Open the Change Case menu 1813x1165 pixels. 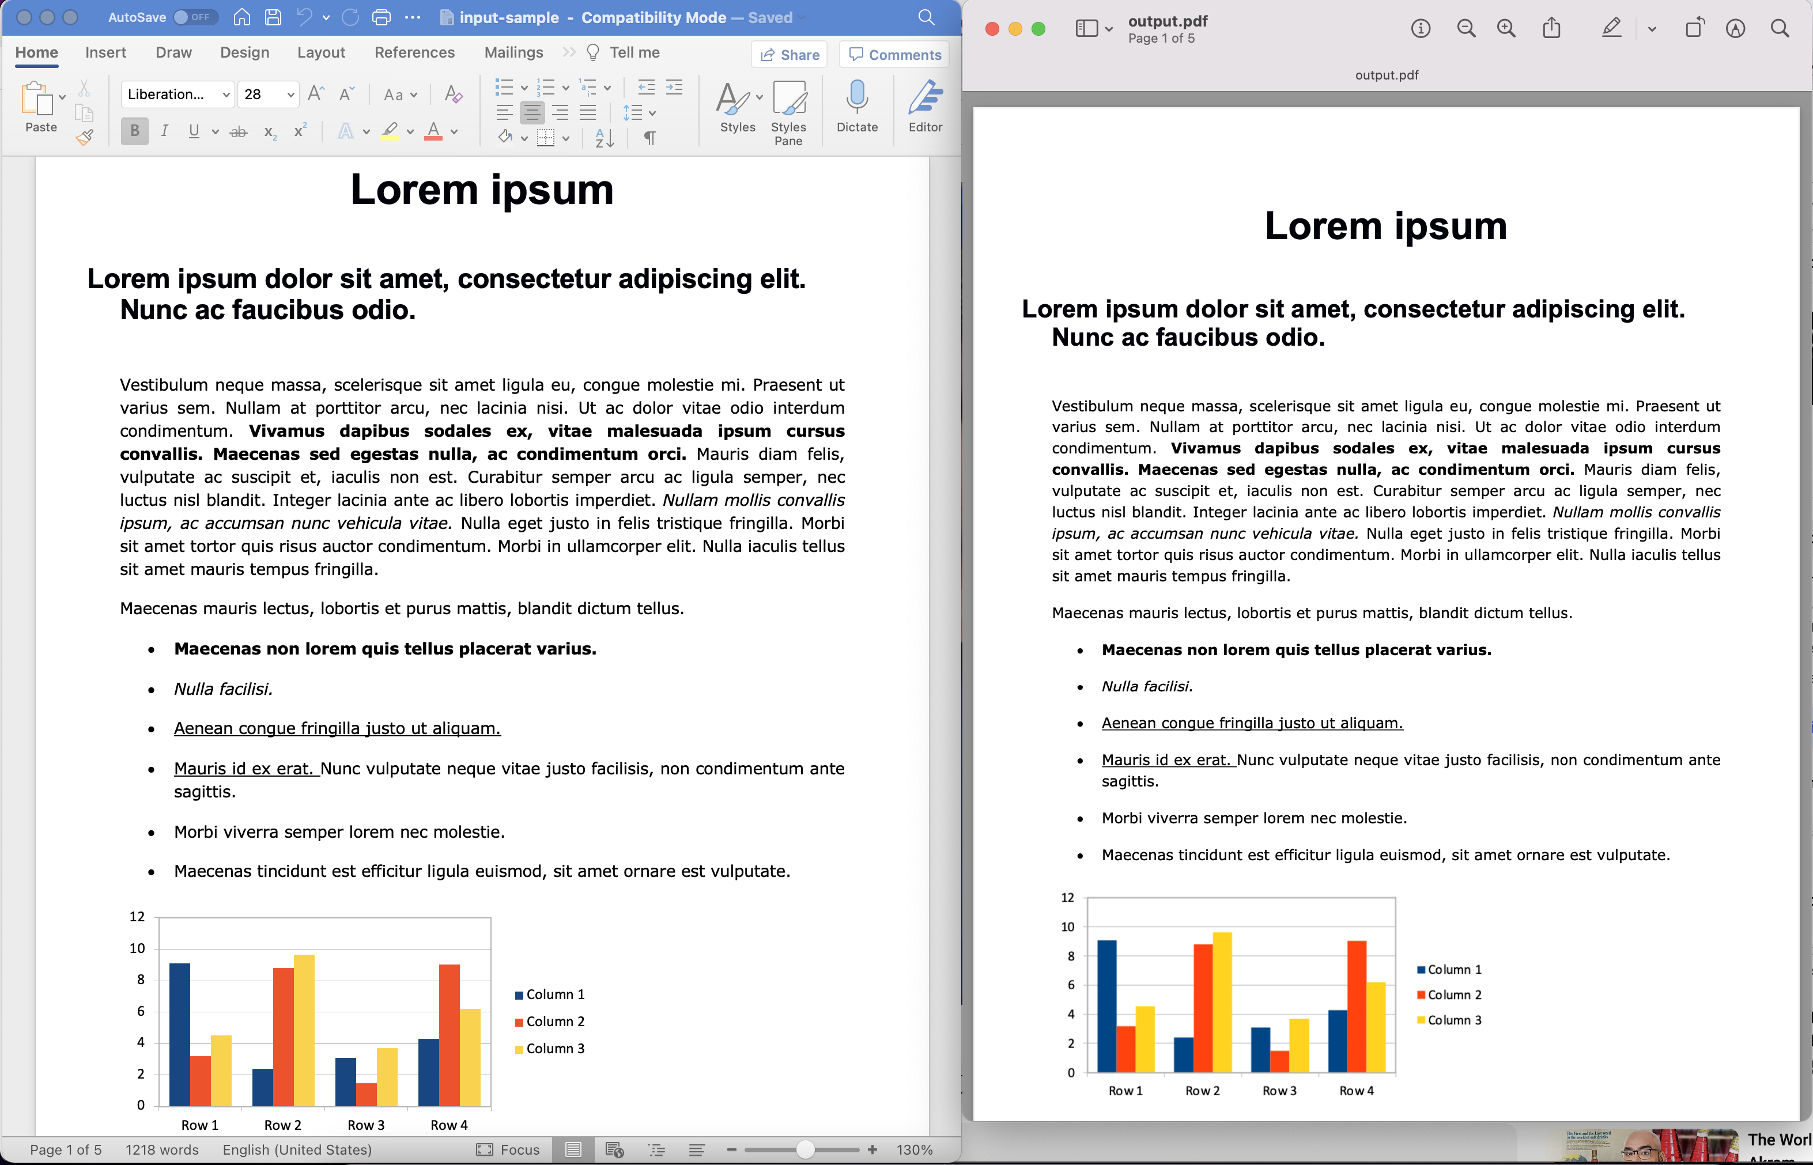click(x=399, y=94)
